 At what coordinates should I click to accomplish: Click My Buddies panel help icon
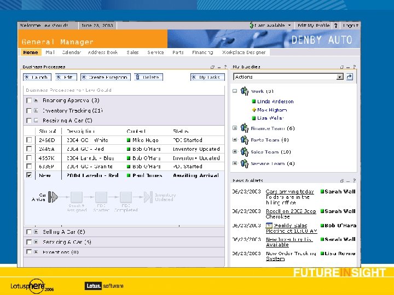[354, 67]
